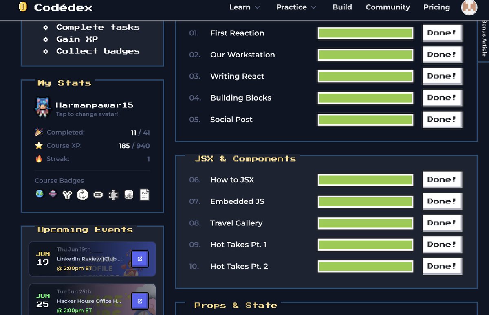Click the JSX & Components section heading

pyautogui.click(x=245, y=158)
